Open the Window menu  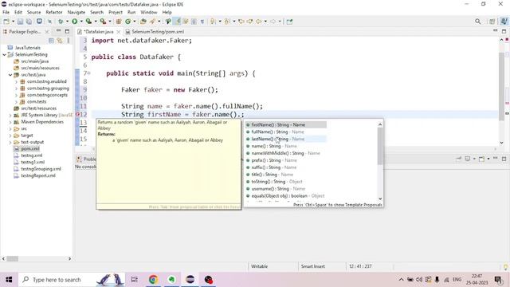pyautogui.click(x=149, y=12)
